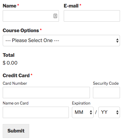Viewport: 123px width, 140px height.
Task: Select the Card Number input field
Action: click(46, 93)
